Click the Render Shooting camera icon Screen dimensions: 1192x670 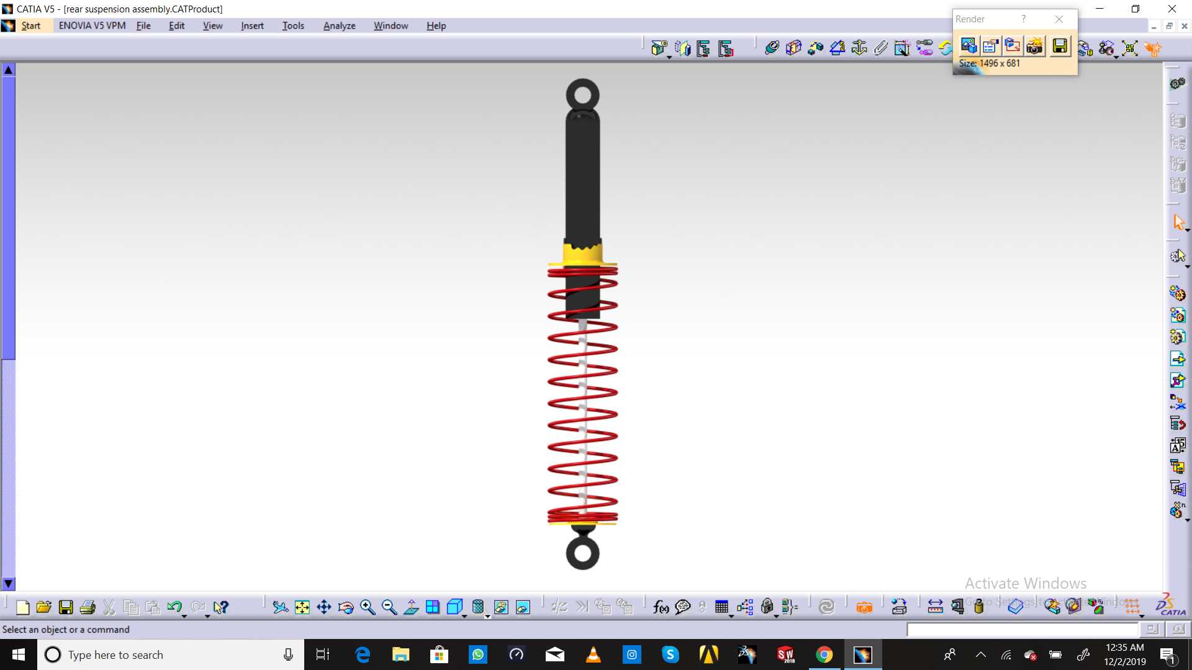pyautogui.click(x=1034, y=46)
